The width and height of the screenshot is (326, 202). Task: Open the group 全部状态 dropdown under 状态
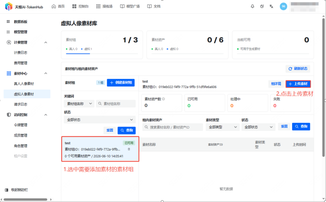tap(100, 120)
